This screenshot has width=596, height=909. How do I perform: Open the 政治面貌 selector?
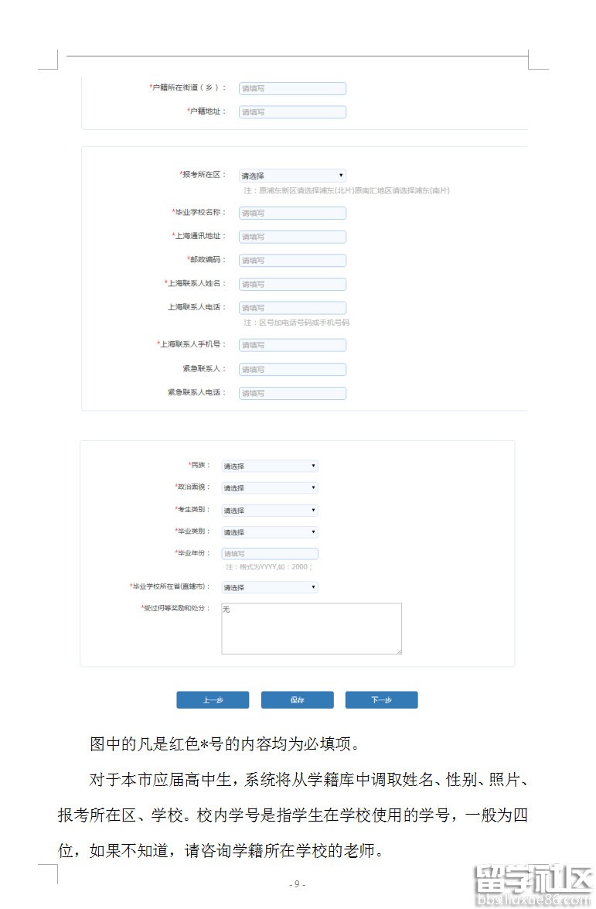269,488
